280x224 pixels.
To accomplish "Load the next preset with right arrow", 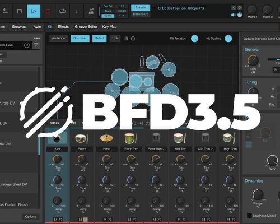I will (240, 8).
